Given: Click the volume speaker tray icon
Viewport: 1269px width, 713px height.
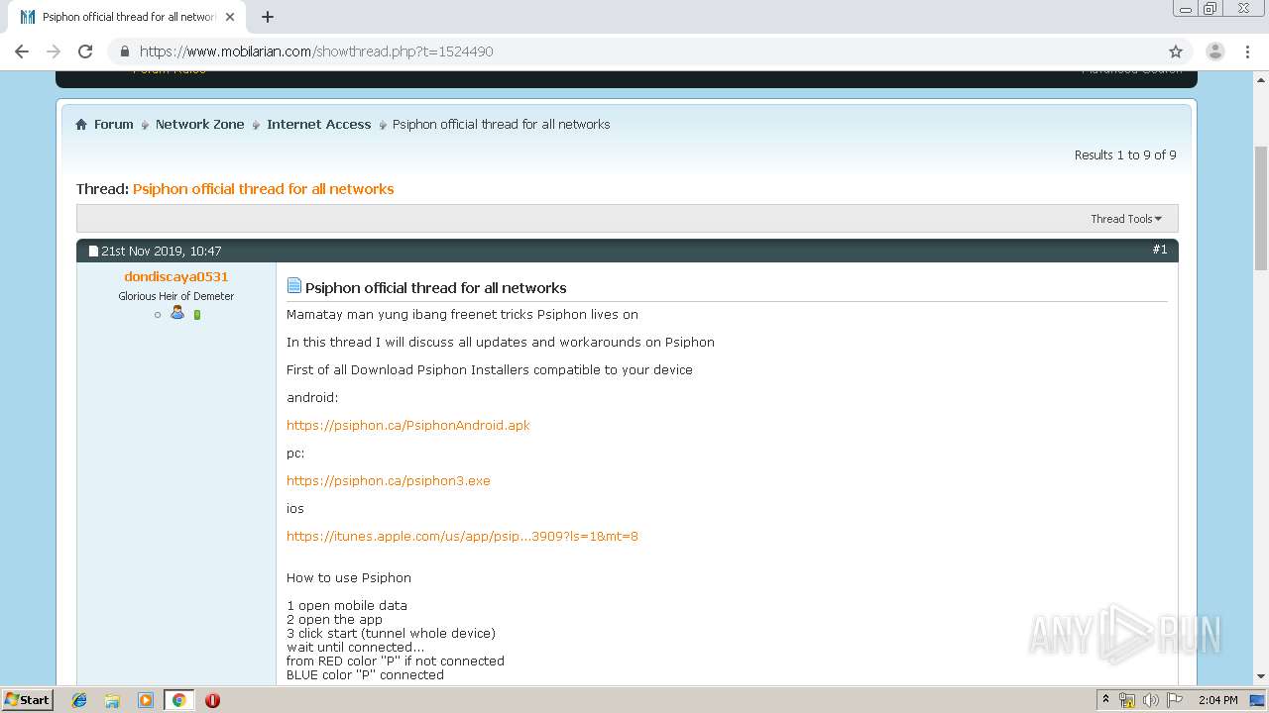Looking at the screenshot, I should (x=1151, y=700).
